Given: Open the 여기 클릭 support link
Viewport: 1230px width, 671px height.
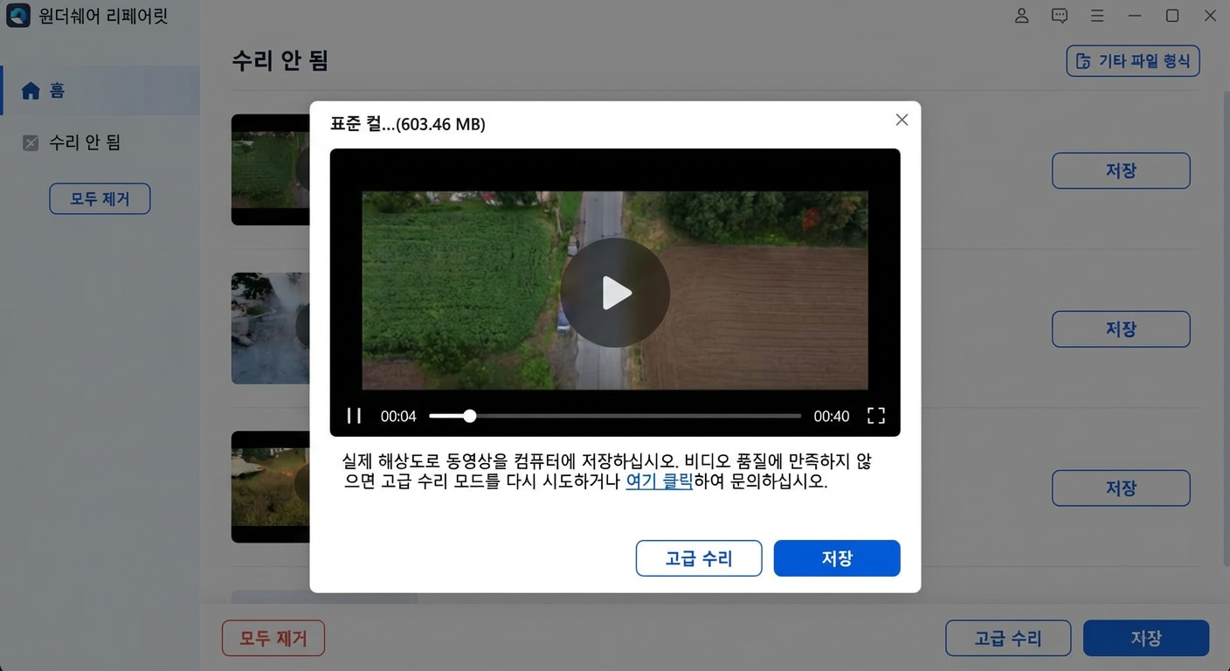Looking at the screenshot, I should tap(659, 480).
